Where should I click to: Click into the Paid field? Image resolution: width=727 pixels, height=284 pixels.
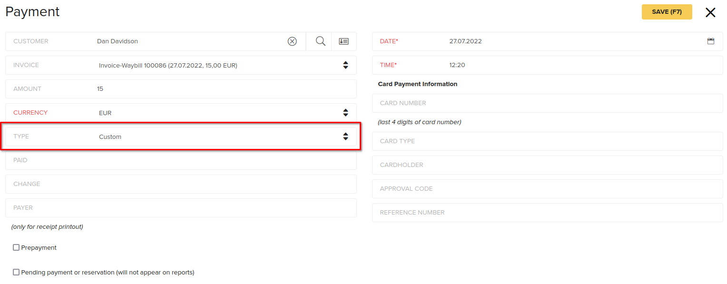pyautogui.click(x=181, y=160)
